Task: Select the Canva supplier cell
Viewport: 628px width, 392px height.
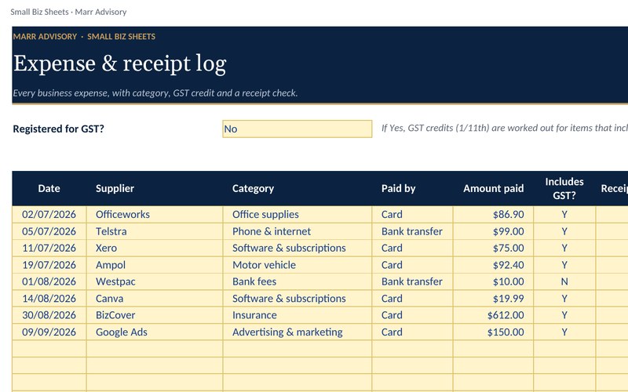Action: [x=155, y=299]
